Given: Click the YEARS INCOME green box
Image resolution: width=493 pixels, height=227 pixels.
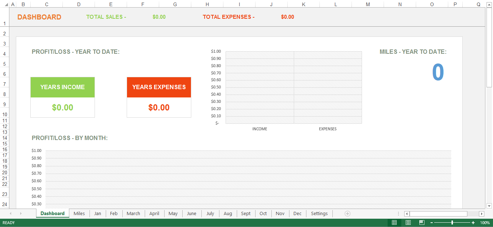Looking at the screenshot, I should (62, 87).
